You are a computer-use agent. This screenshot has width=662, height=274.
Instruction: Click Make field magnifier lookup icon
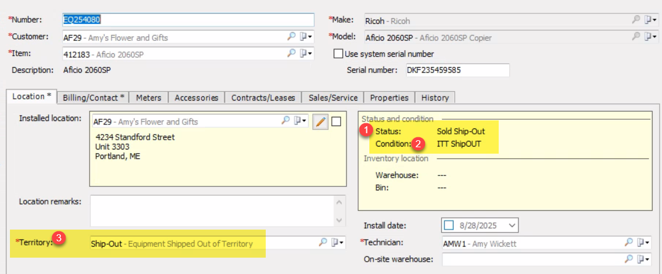point(636,19)
